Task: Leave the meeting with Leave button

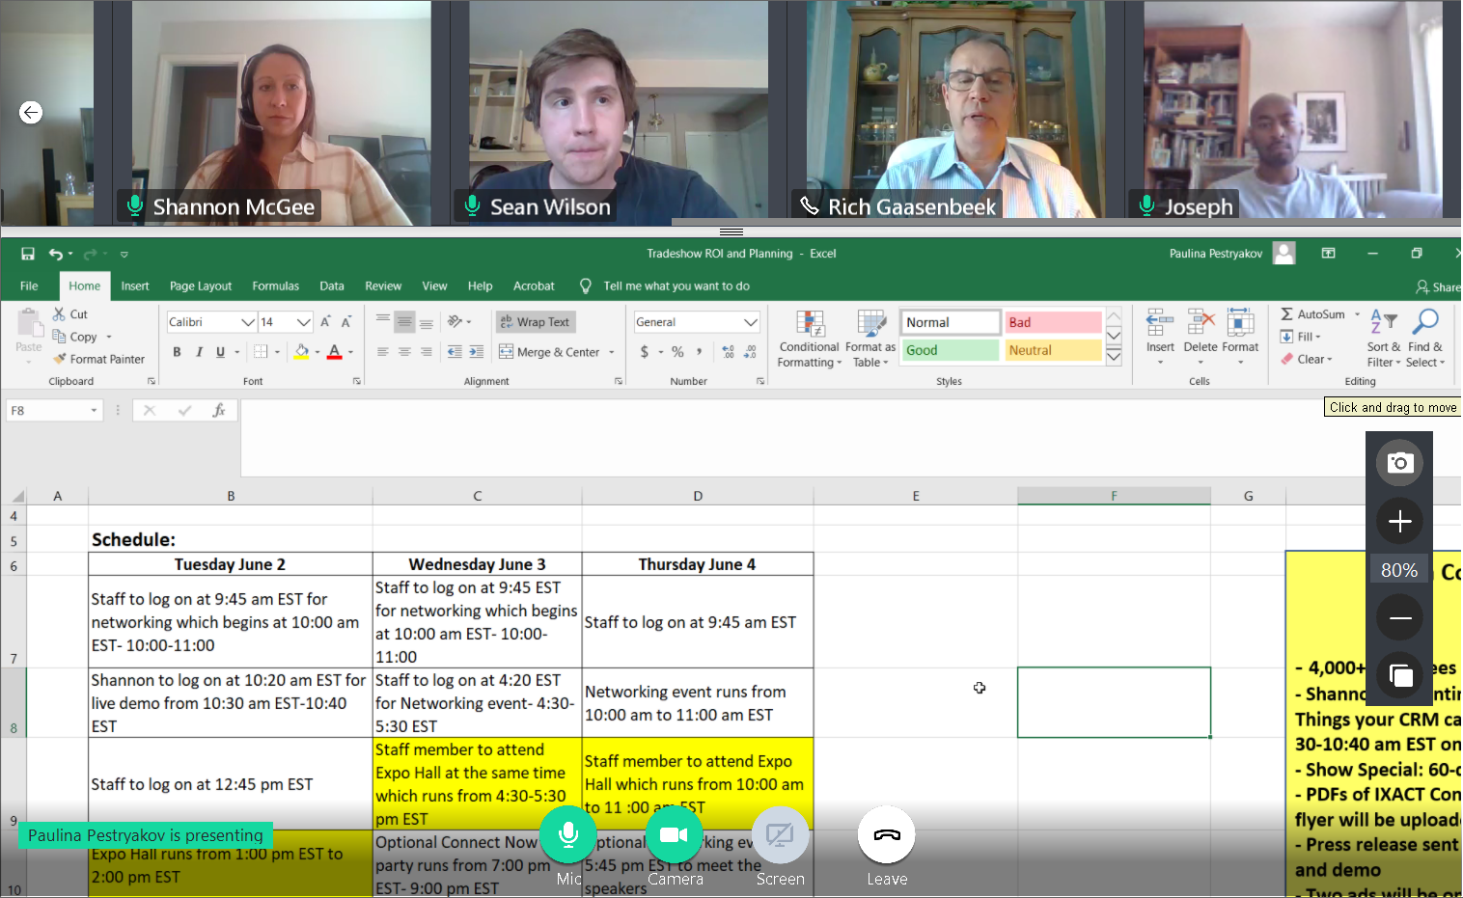Action: pos(886,835)
